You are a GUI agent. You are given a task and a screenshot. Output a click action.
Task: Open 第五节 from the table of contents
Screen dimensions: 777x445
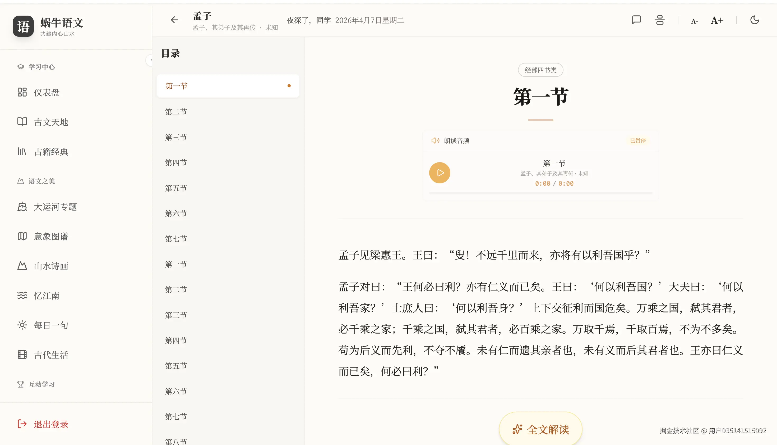point(176,188)
